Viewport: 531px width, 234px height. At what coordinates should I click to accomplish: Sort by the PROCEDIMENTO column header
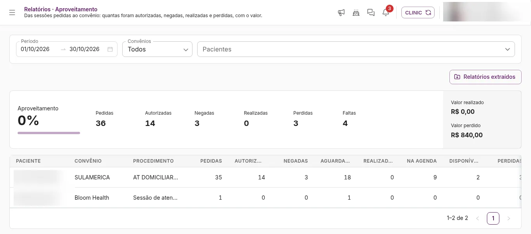[153, 161]
